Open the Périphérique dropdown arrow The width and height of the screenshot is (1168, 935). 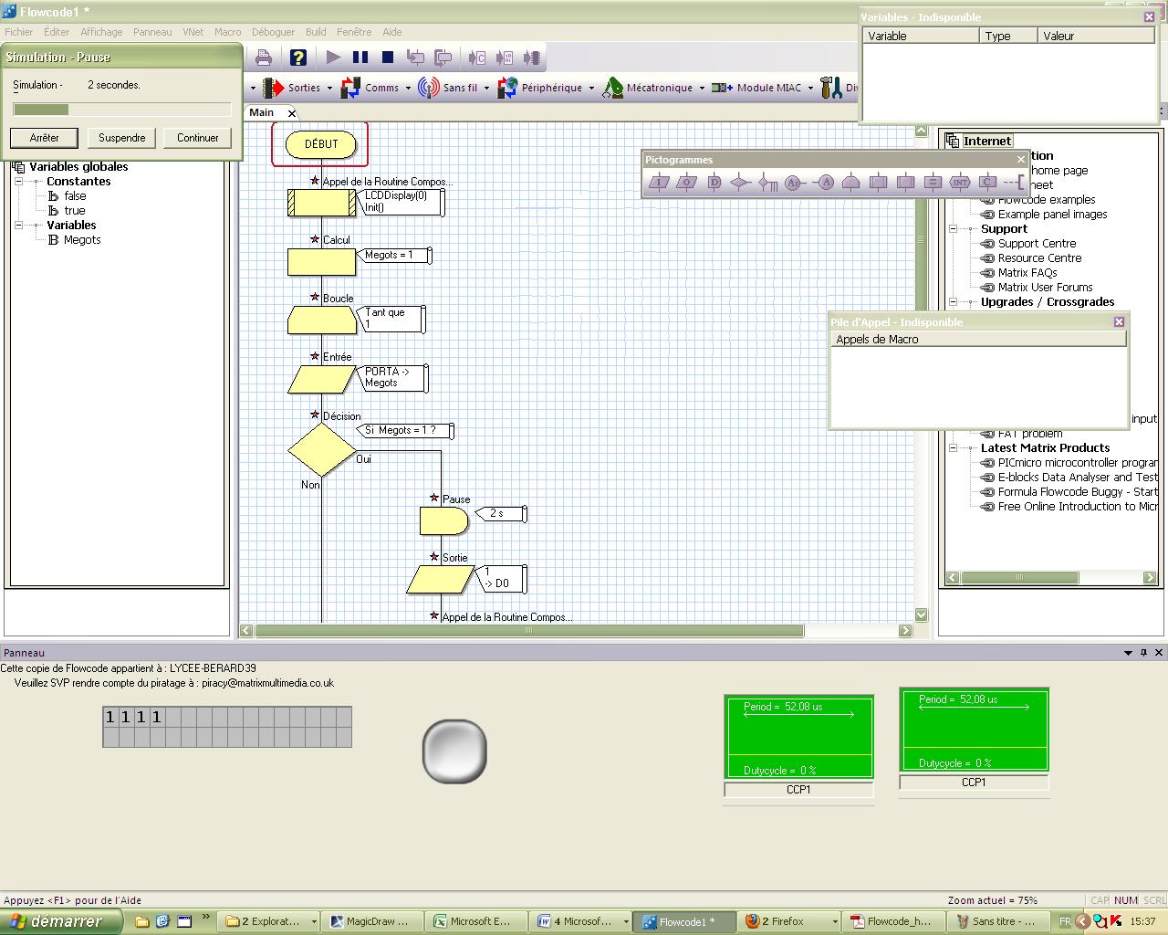591,89
